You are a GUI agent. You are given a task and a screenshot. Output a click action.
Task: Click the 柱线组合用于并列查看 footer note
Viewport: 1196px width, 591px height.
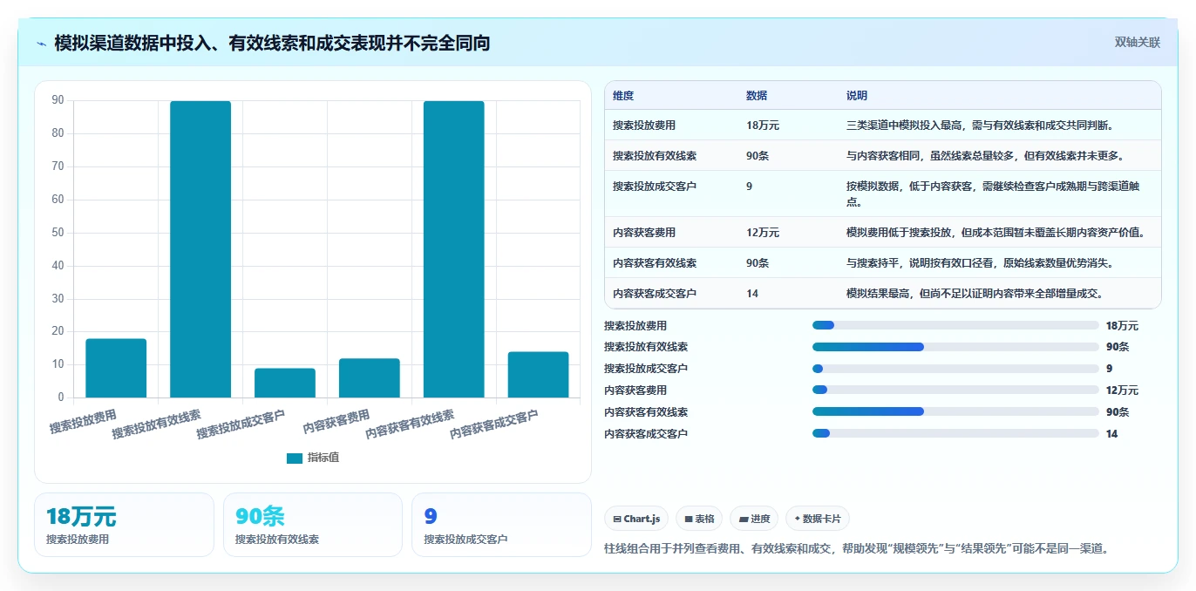click(856, 549)
